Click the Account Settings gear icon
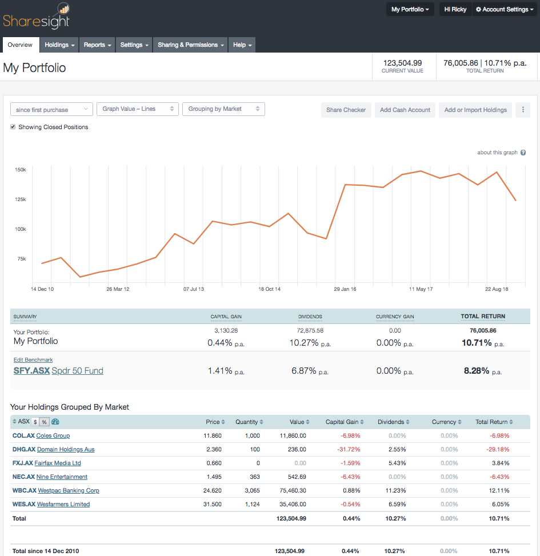The width and height of the screenshot is (540, 556). click(x=478, y=10)
